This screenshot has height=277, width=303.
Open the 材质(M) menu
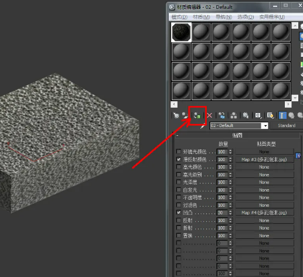[x=202, y=17]
